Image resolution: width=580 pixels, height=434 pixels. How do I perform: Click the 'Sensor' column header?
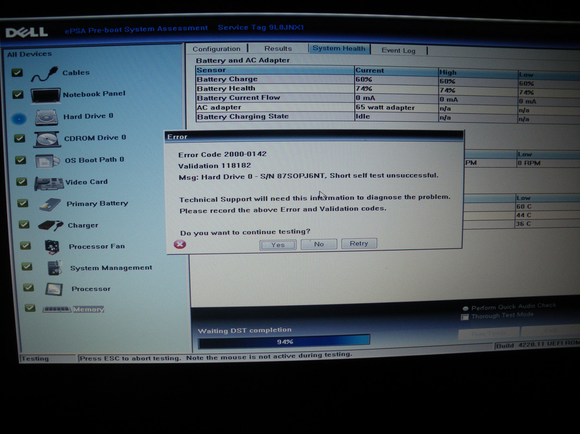tap(275, 70)
